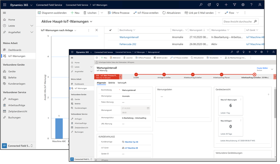Open settings gear in back window header

click(x=243, y=5)
